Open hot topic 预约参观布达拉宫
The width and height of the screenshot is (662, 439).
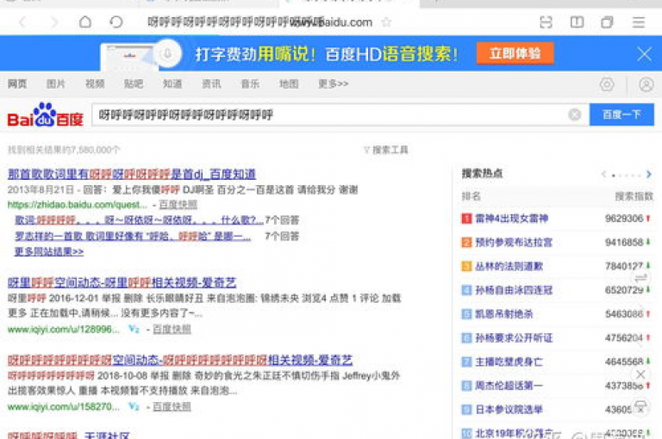pyautogui.click(x=514, y=242)
